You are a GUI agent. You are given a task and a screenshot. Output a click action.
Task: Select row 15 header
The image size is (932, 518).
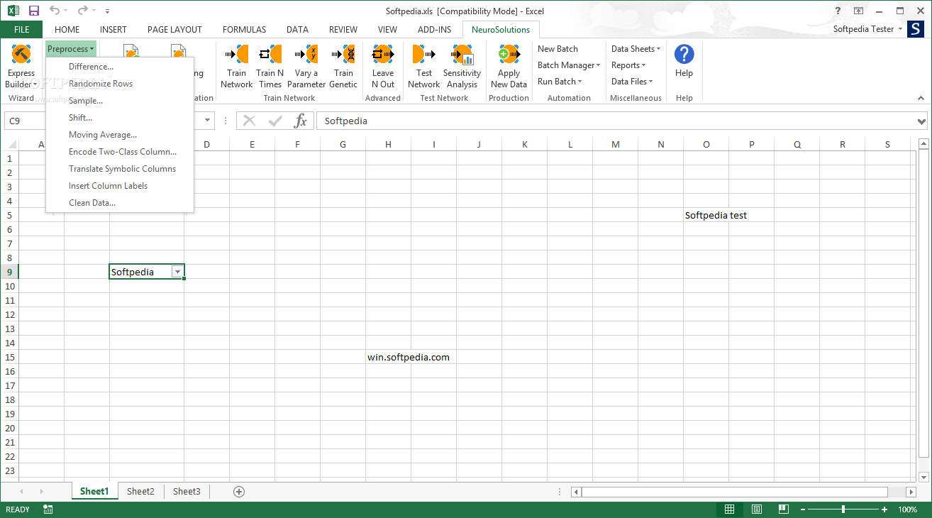(10, 357)
